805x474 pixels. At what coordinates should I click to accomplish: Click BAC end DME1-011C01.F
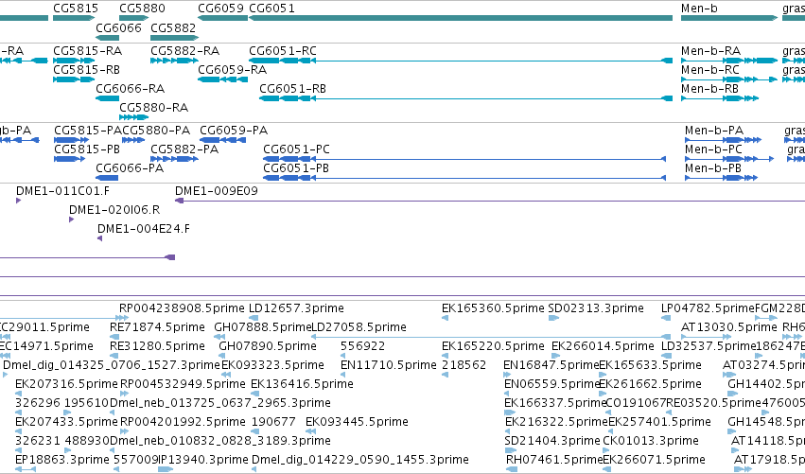coord(62,191)
